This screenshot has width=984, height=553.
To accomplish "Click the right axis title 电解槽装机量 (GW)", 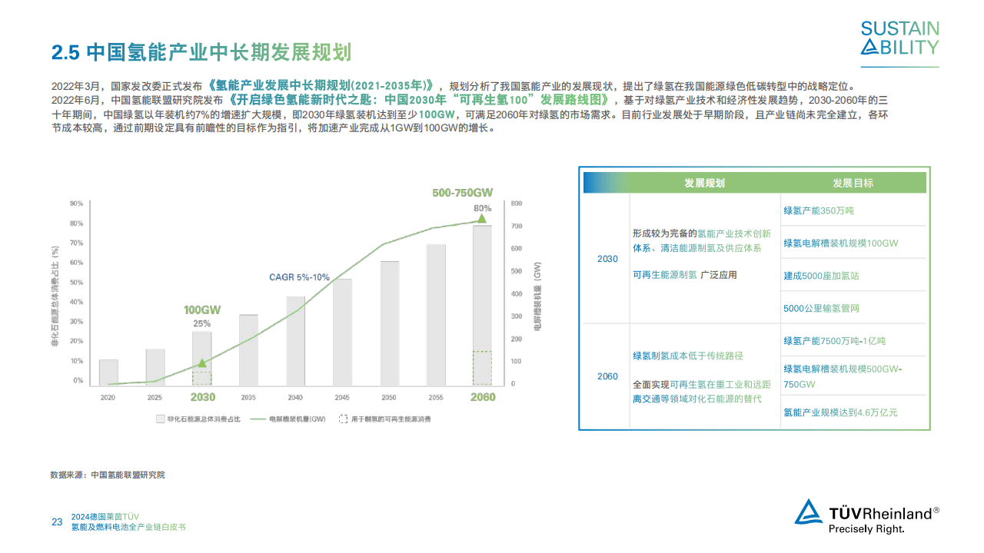I will (537, 296).
